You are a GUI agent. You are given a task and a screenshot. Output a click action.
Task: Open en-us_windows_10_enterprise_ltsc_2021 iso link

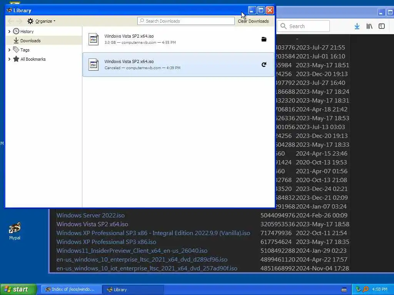[142, 259]
